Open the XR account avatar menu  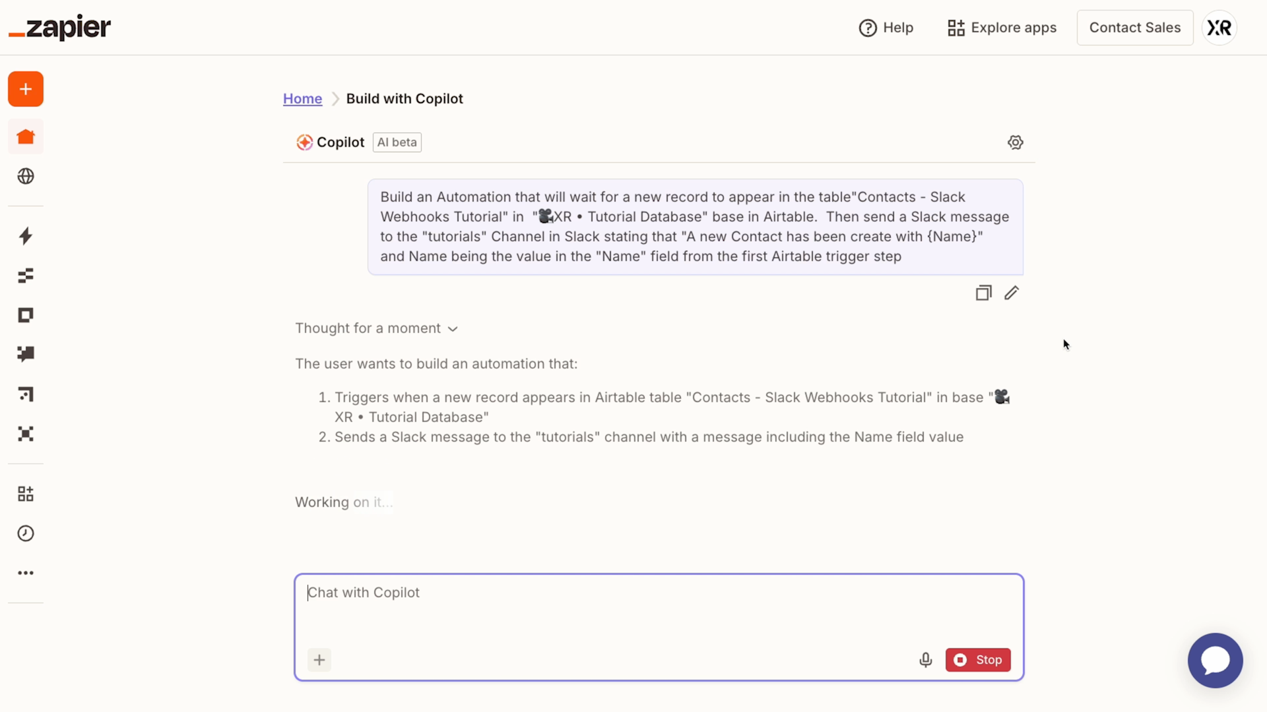(x=1219, y=28)
